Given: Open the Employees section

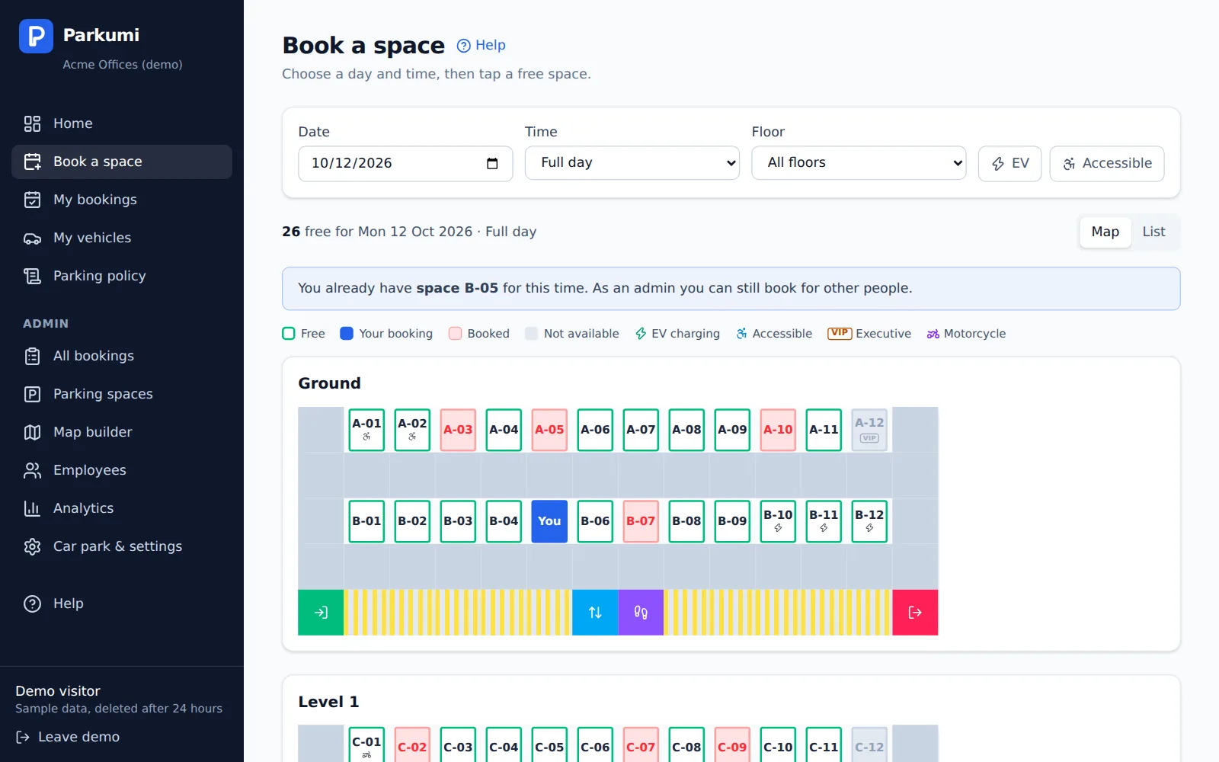Looking at the screenshot, I should coord(122,470).
